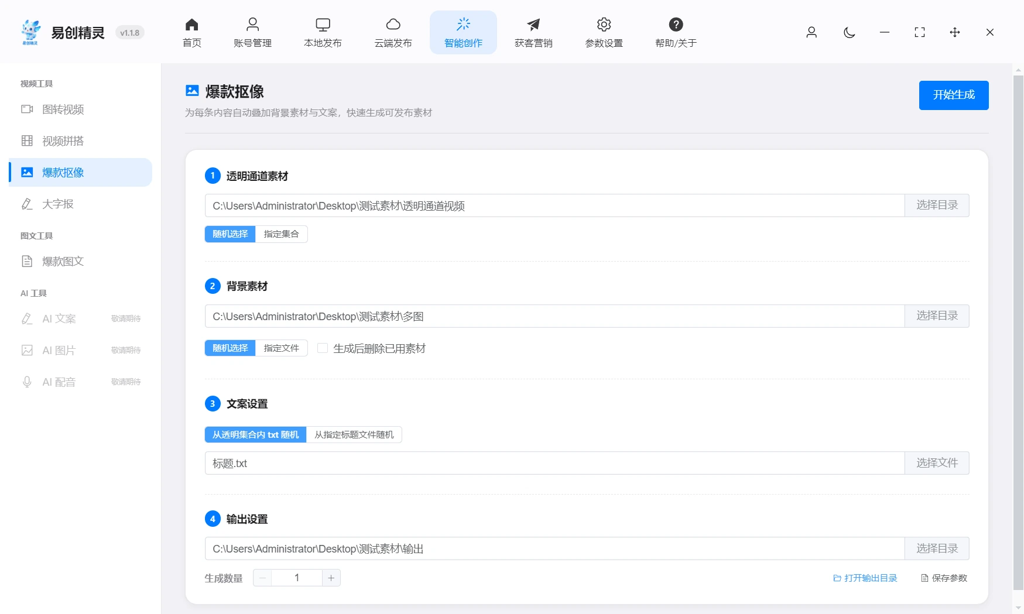The height and width of the screenshot is (614, 1024).
Task: Open 爆款图文 sidebar tool
Action: click(81, 262)
